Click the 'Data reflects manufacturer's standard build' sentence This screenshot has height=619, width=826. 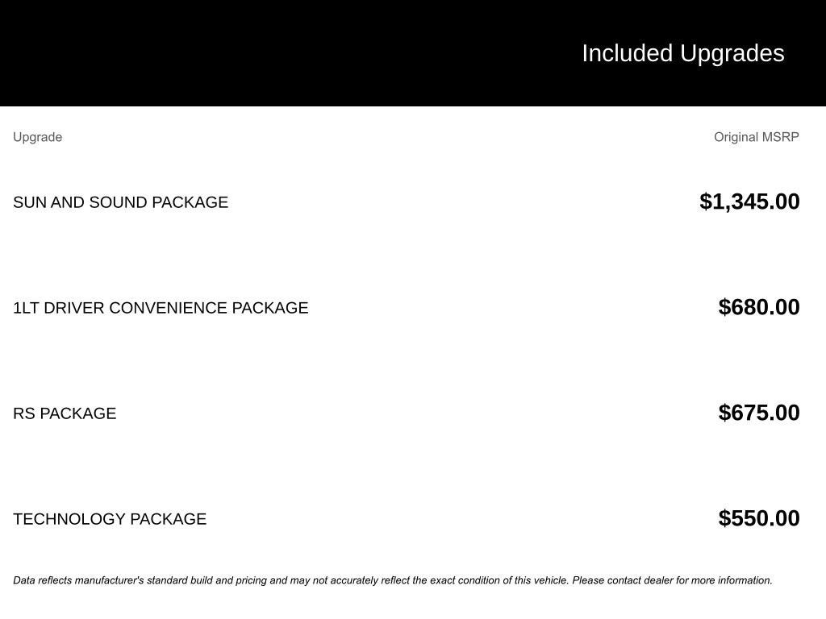click(x=161, y=580)
